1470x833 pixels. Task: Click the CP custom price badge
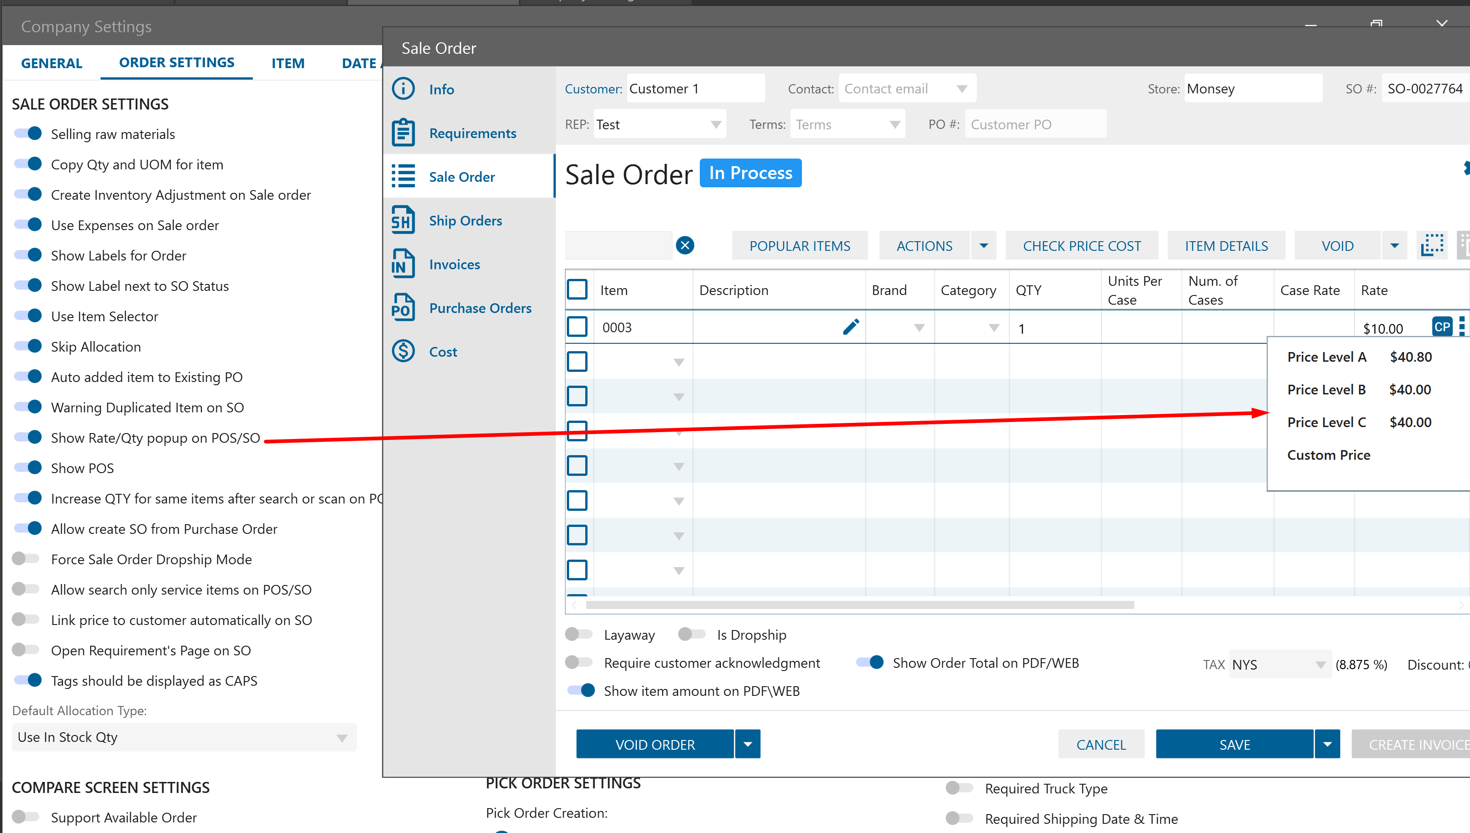click(x=1441, y=327)
